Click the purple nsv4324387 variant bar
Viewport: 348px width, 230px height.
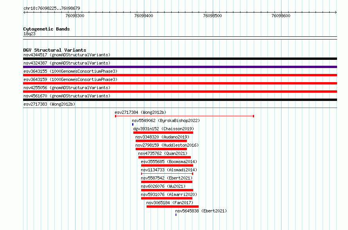180,67
